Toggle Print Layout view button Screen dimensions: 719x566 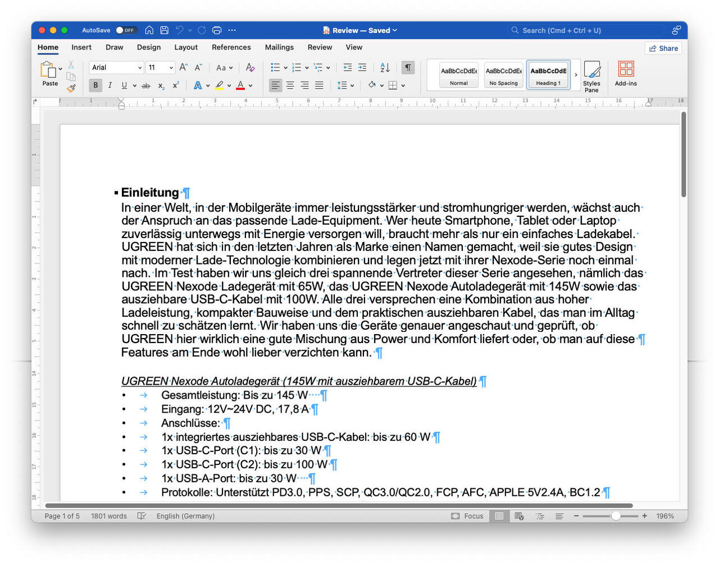click(x=499, y=516)
